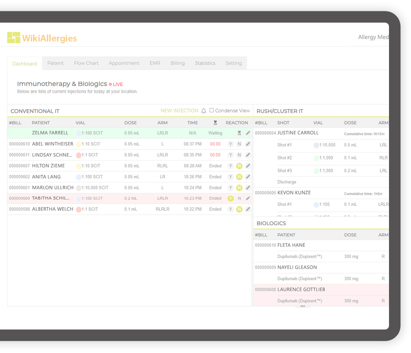Click edit pencil on Albertha Welch row
411x353 pixels.
(x=248, y=210)
